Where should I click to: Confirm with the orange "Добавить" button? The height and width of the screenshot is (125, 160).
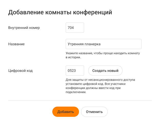[65, 112]
